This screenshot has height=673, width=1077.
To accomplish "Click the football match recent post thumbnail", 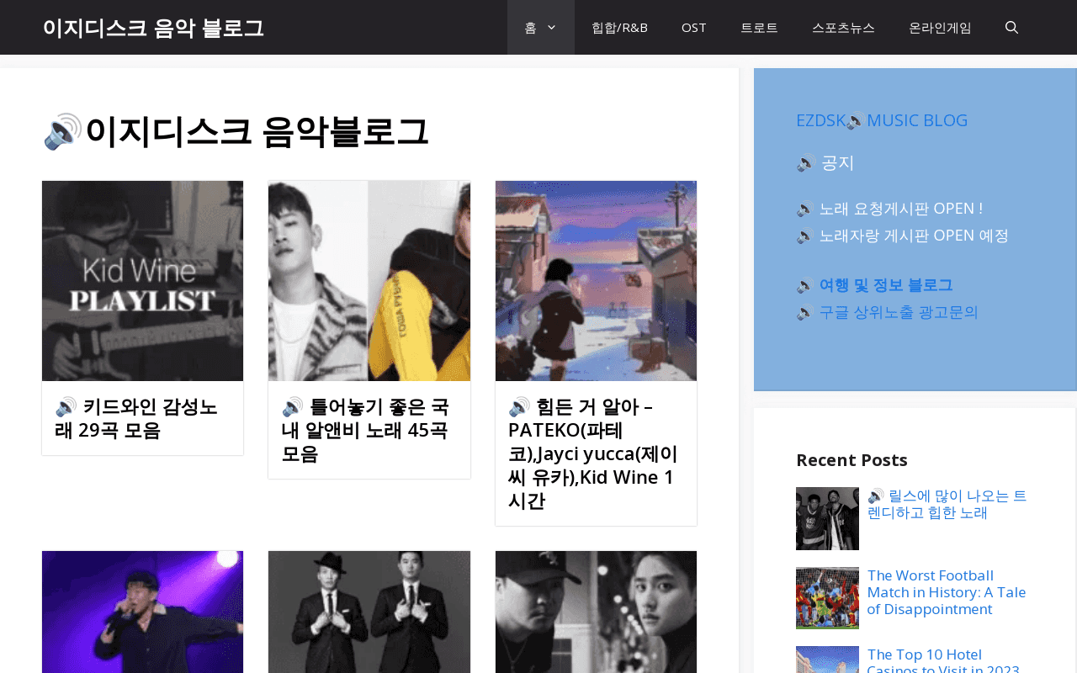I will [x=827, y=598].
